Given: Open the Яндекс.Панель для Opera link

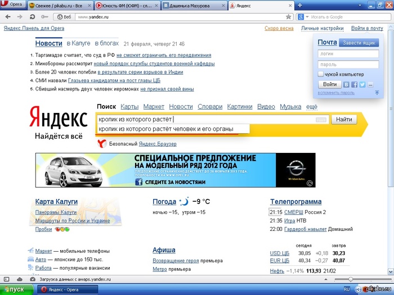Looking at the screenshot, I should tap(34, 28).
